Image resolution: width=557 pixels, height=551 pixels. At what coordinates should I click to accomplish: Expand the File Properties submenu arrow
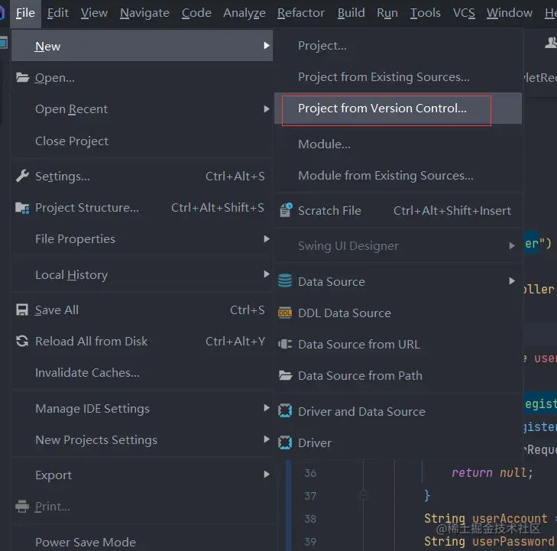coord(267,238)
